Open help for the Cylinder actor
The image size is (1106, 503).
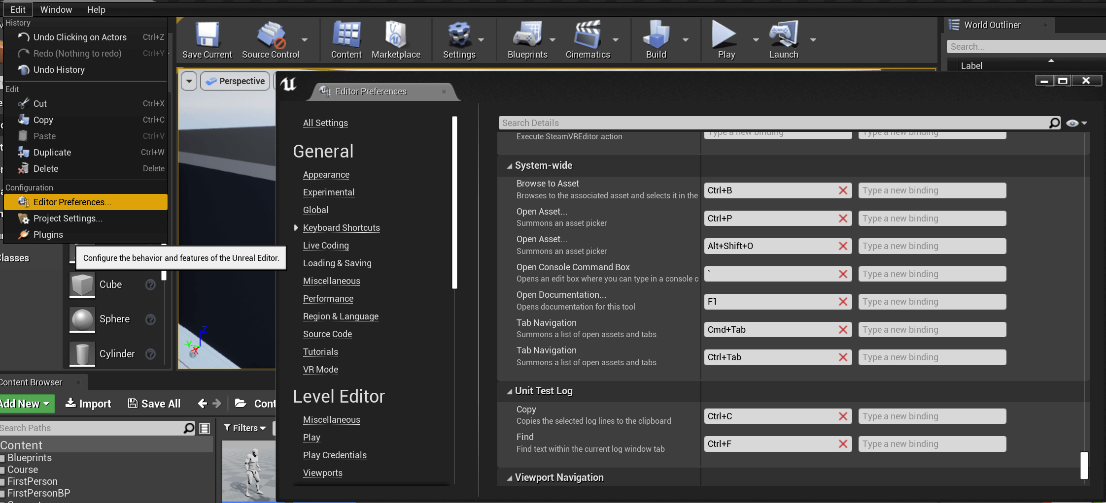[x=150, y=354]
